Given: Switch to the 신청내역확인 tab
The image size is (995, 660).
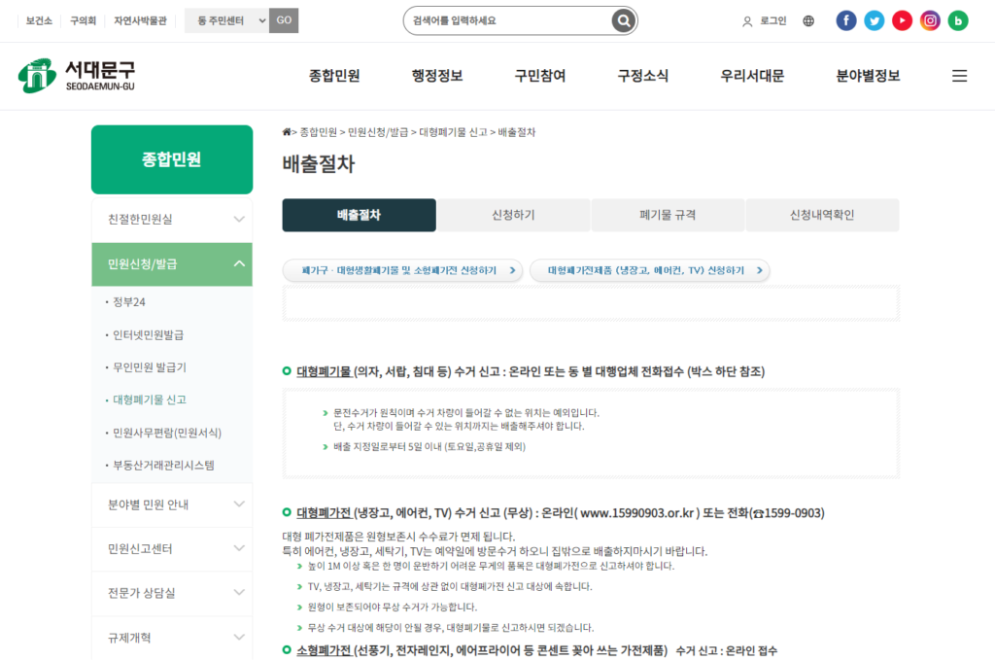Looking at the screenshot, I should pyautogui.click(x=822, y=215).
